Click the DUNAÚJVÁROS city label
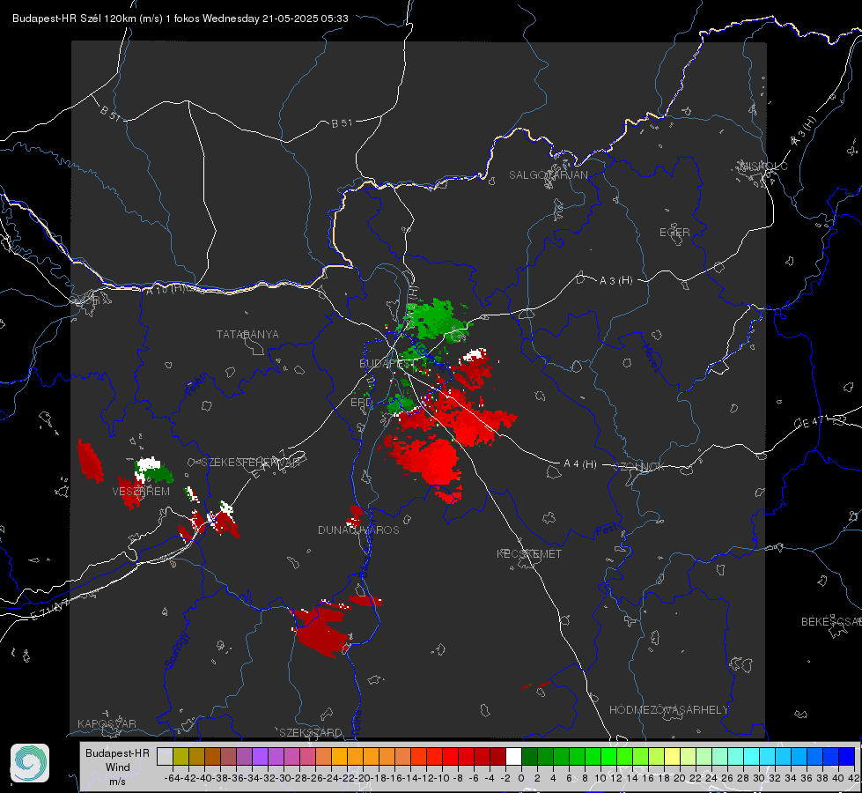 tap(358, 530)
